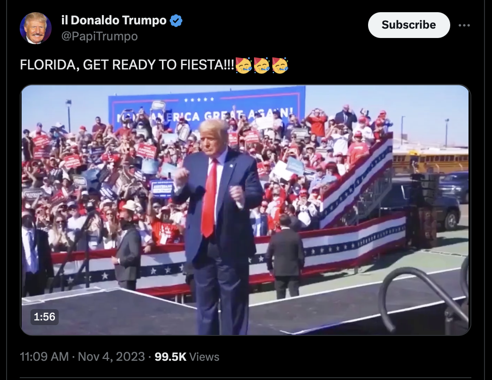Click the FLORIDA, GET READY TO FIESTA text
This screenshot has height=380, width=492.
coord(127,65)
